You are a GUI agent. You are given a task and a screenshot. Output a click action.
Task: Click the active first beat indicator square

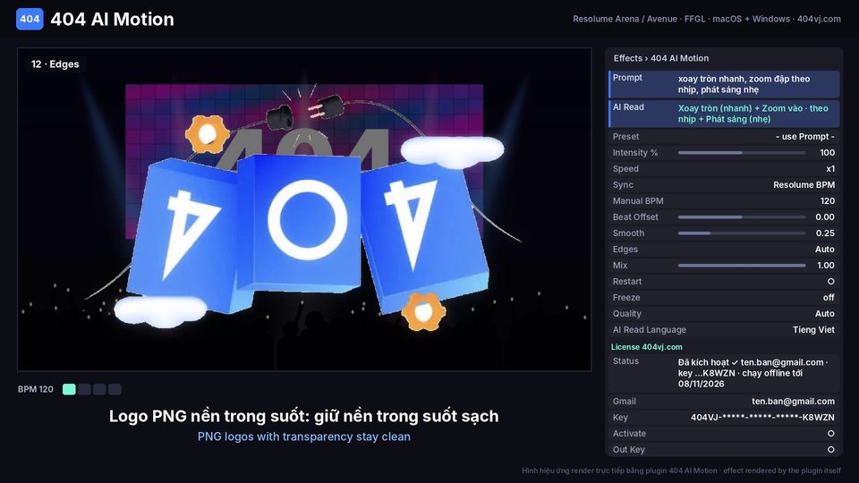click(69, 389)
